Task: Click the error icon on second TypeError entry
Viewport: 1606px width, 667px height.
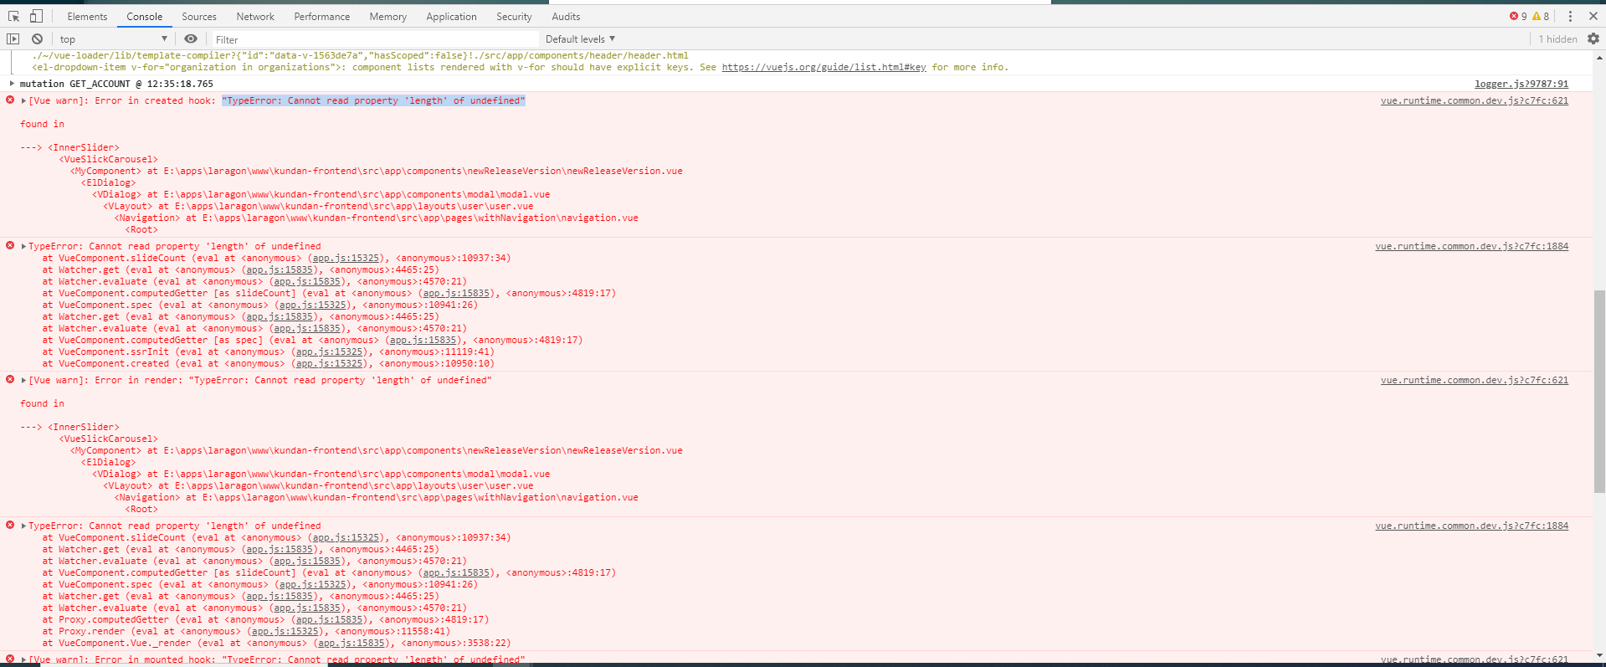Action: pos(10,525)
